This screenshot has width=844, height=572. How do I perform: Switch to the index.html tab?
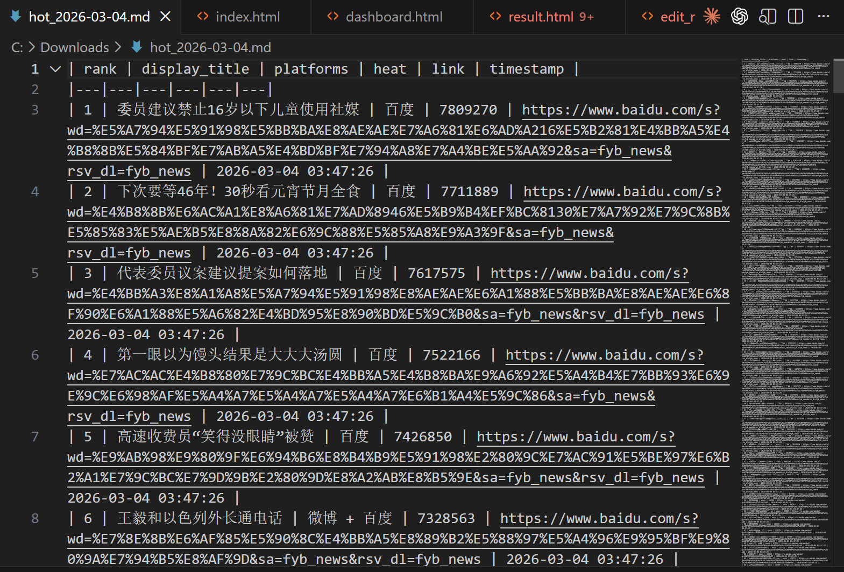click(247, 17)
